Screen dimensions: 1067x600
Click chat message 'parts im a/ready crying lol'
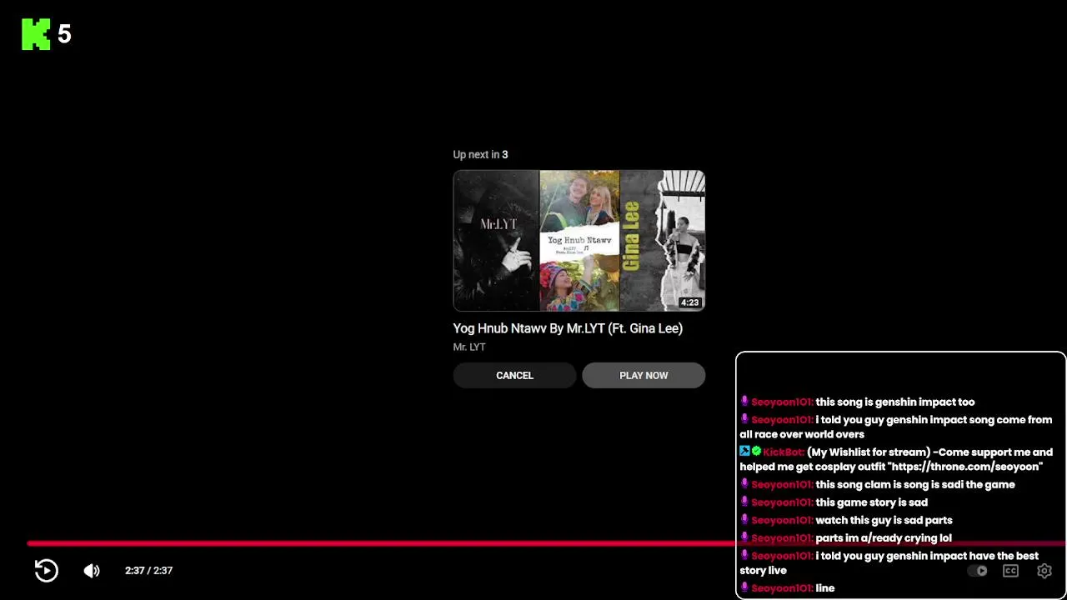tap(884, 538)
